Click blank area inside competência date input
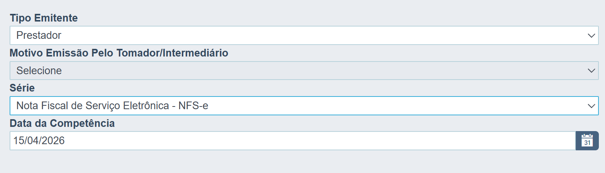This screenshot has width=605, height=173. 319,141
